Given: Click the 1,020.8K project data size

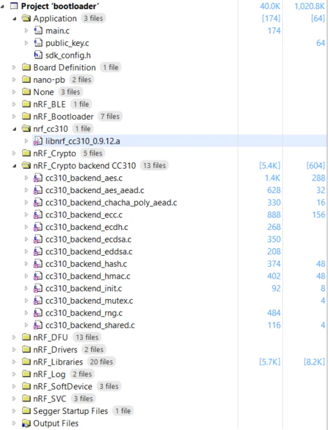Looking at the screenshot, I should [x=309, y=6].
